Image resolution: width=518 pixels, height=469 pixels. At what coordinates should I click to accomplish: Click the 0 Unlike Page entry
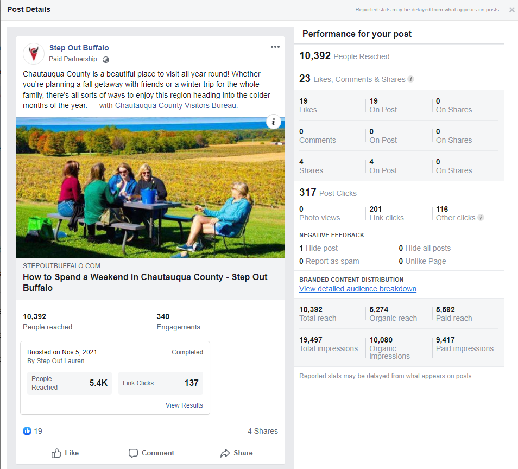click(422, 261)
